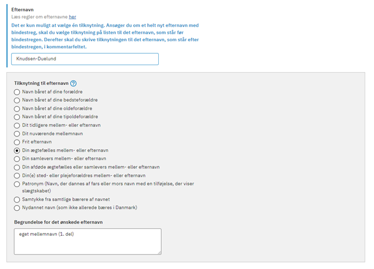
Task: Grab the textarea resize handle corner
Action: (159, 253)
